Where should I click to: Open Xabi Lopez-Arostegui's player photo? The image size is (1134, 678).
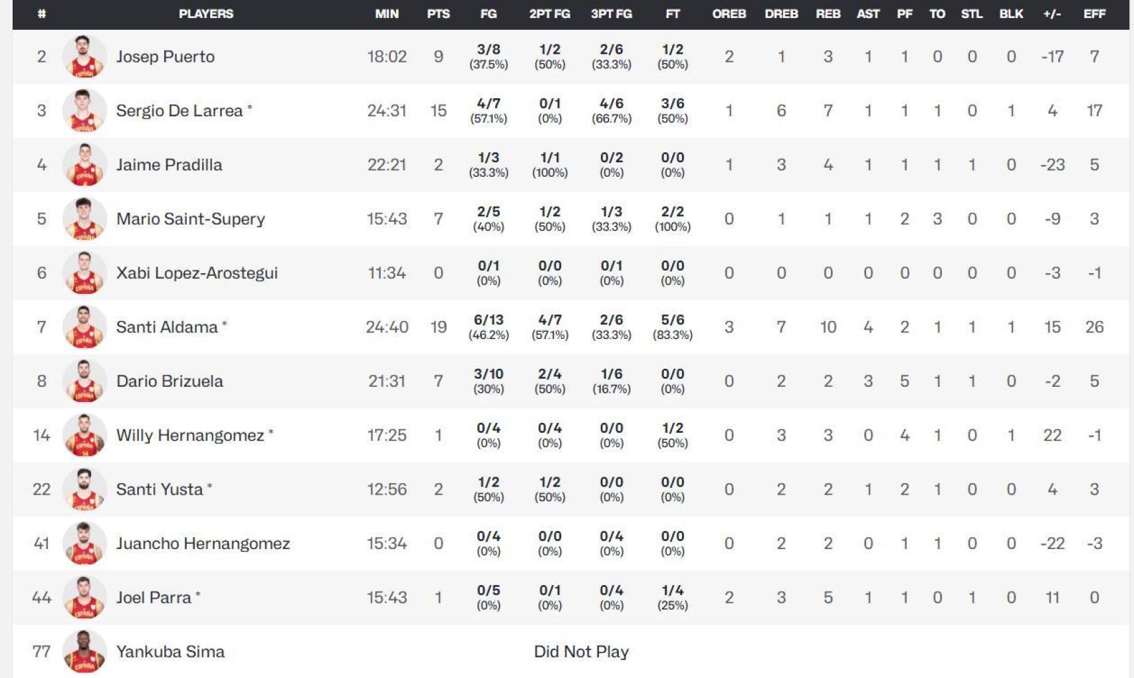(84, 273)
